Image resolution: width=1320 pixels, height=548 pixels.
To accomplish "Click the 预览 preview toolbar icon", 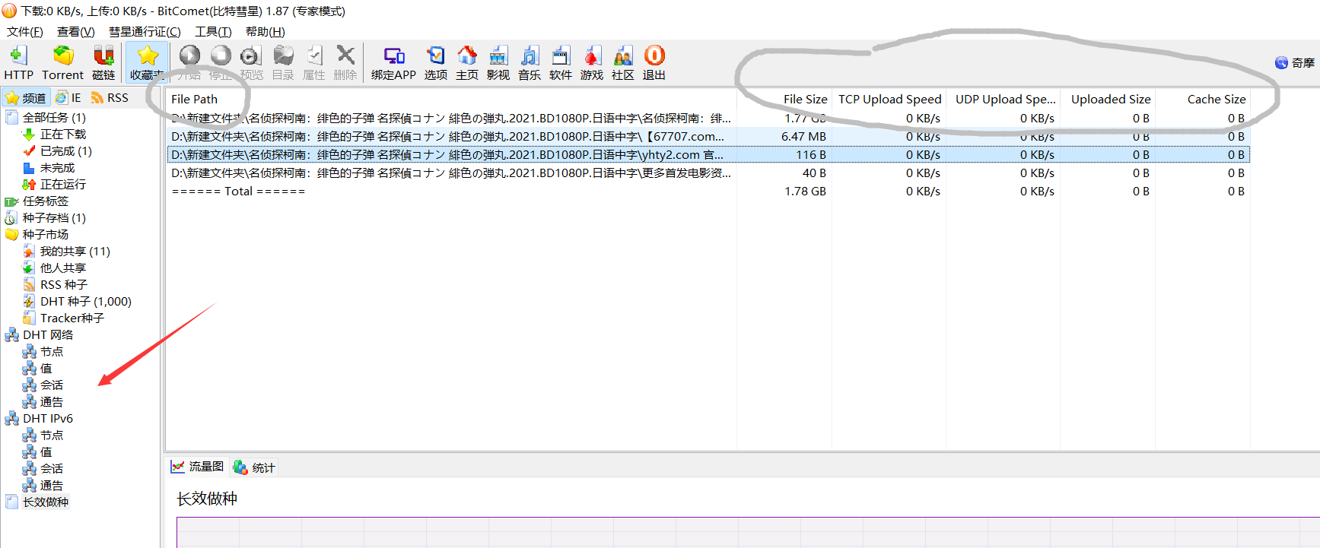I will click(x=251, y=62).
